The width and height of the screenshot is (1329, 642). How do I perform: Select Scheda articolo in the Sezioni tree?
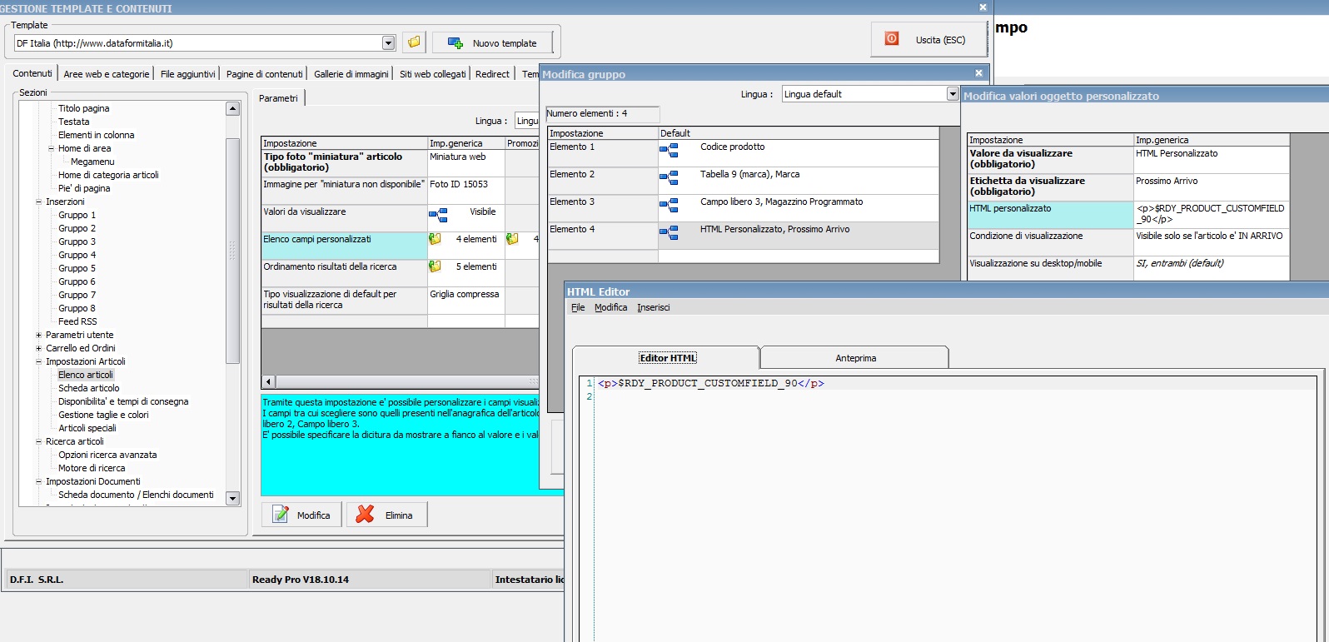click(88, 388)
